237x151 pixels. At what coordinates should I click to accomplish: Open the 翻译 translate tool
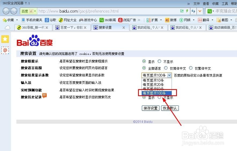[x=203, y=20]
